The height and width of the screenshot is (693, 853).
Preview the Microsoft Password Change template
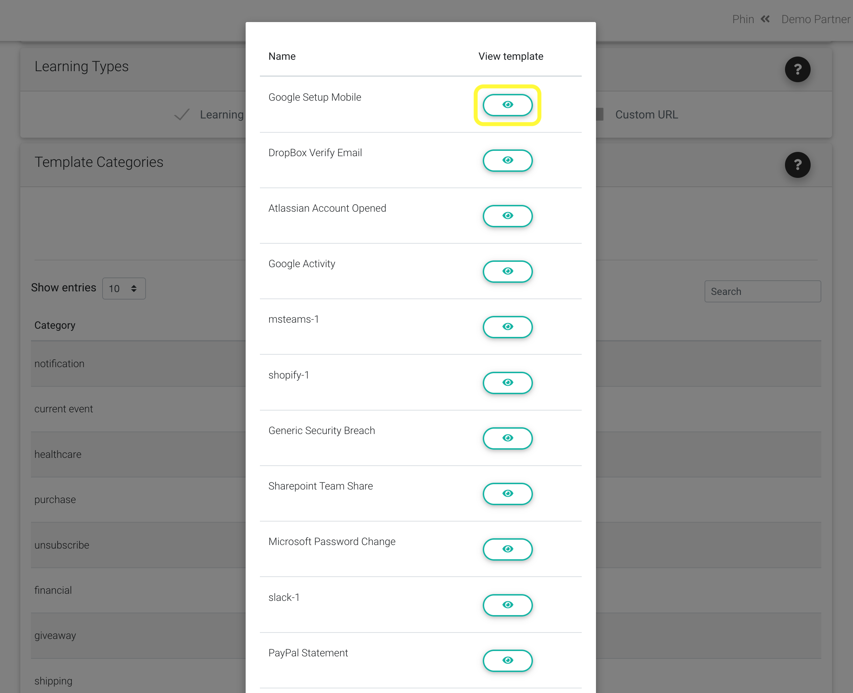tap(507, 549)
